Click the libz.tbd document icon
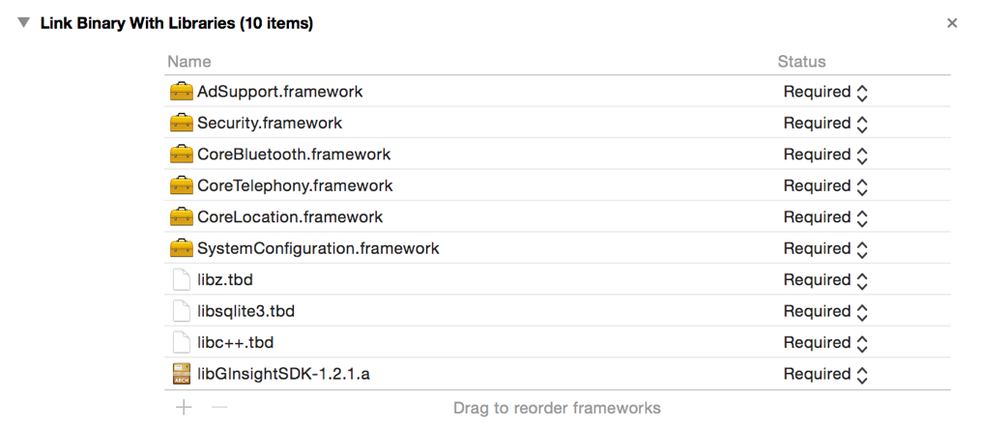 [181, 280]
